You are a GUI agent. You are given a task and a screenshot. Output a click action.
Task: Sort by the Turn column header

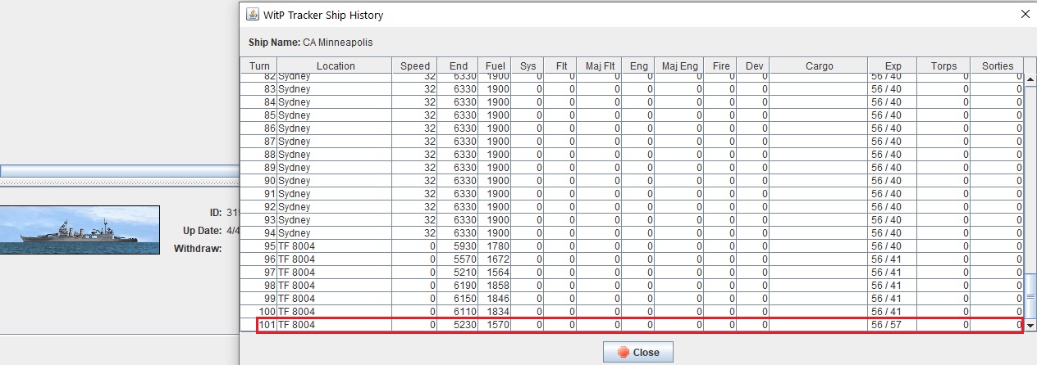point(259,66)
